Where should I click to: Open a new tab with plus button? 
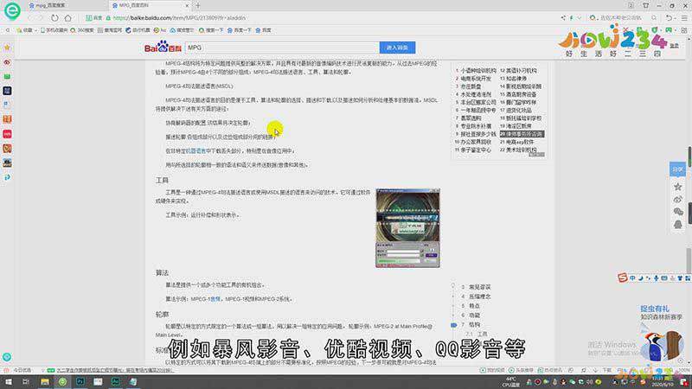pos(198,6)
